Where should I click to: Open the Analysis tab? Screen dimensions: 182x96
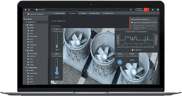tap(83, 13)
